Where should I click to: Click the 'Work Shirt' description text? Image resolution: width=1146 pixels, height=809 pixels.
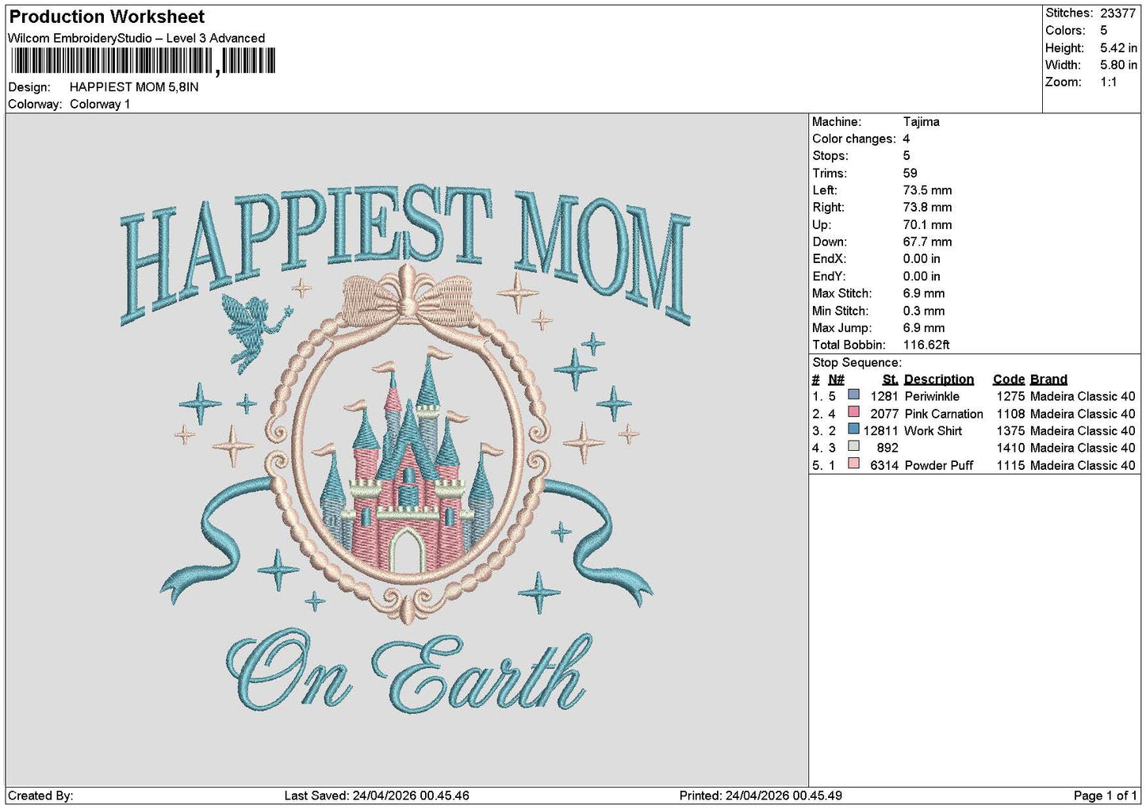pos(933,431)
